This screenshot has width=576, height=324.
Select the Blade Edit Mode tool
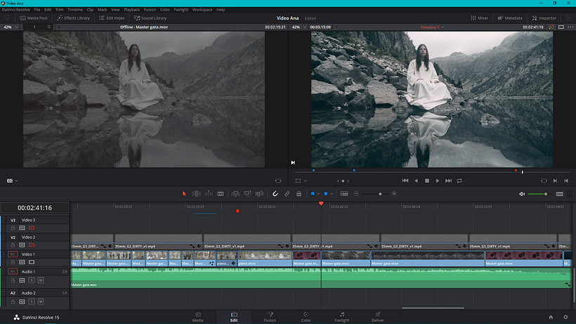tap(221, 193)
